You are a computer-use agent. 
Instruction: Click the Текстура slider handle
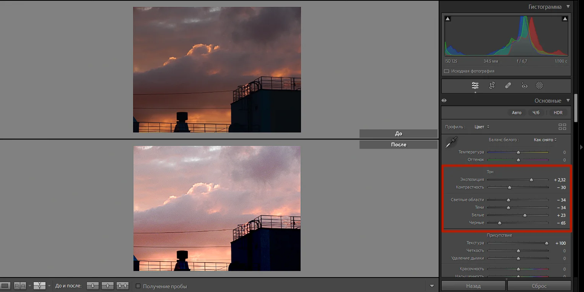point(547,243)
